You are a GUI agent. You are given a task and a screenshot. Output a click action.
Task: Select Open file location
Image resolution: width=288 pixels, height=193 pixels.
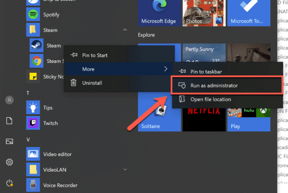click(227, 99)
